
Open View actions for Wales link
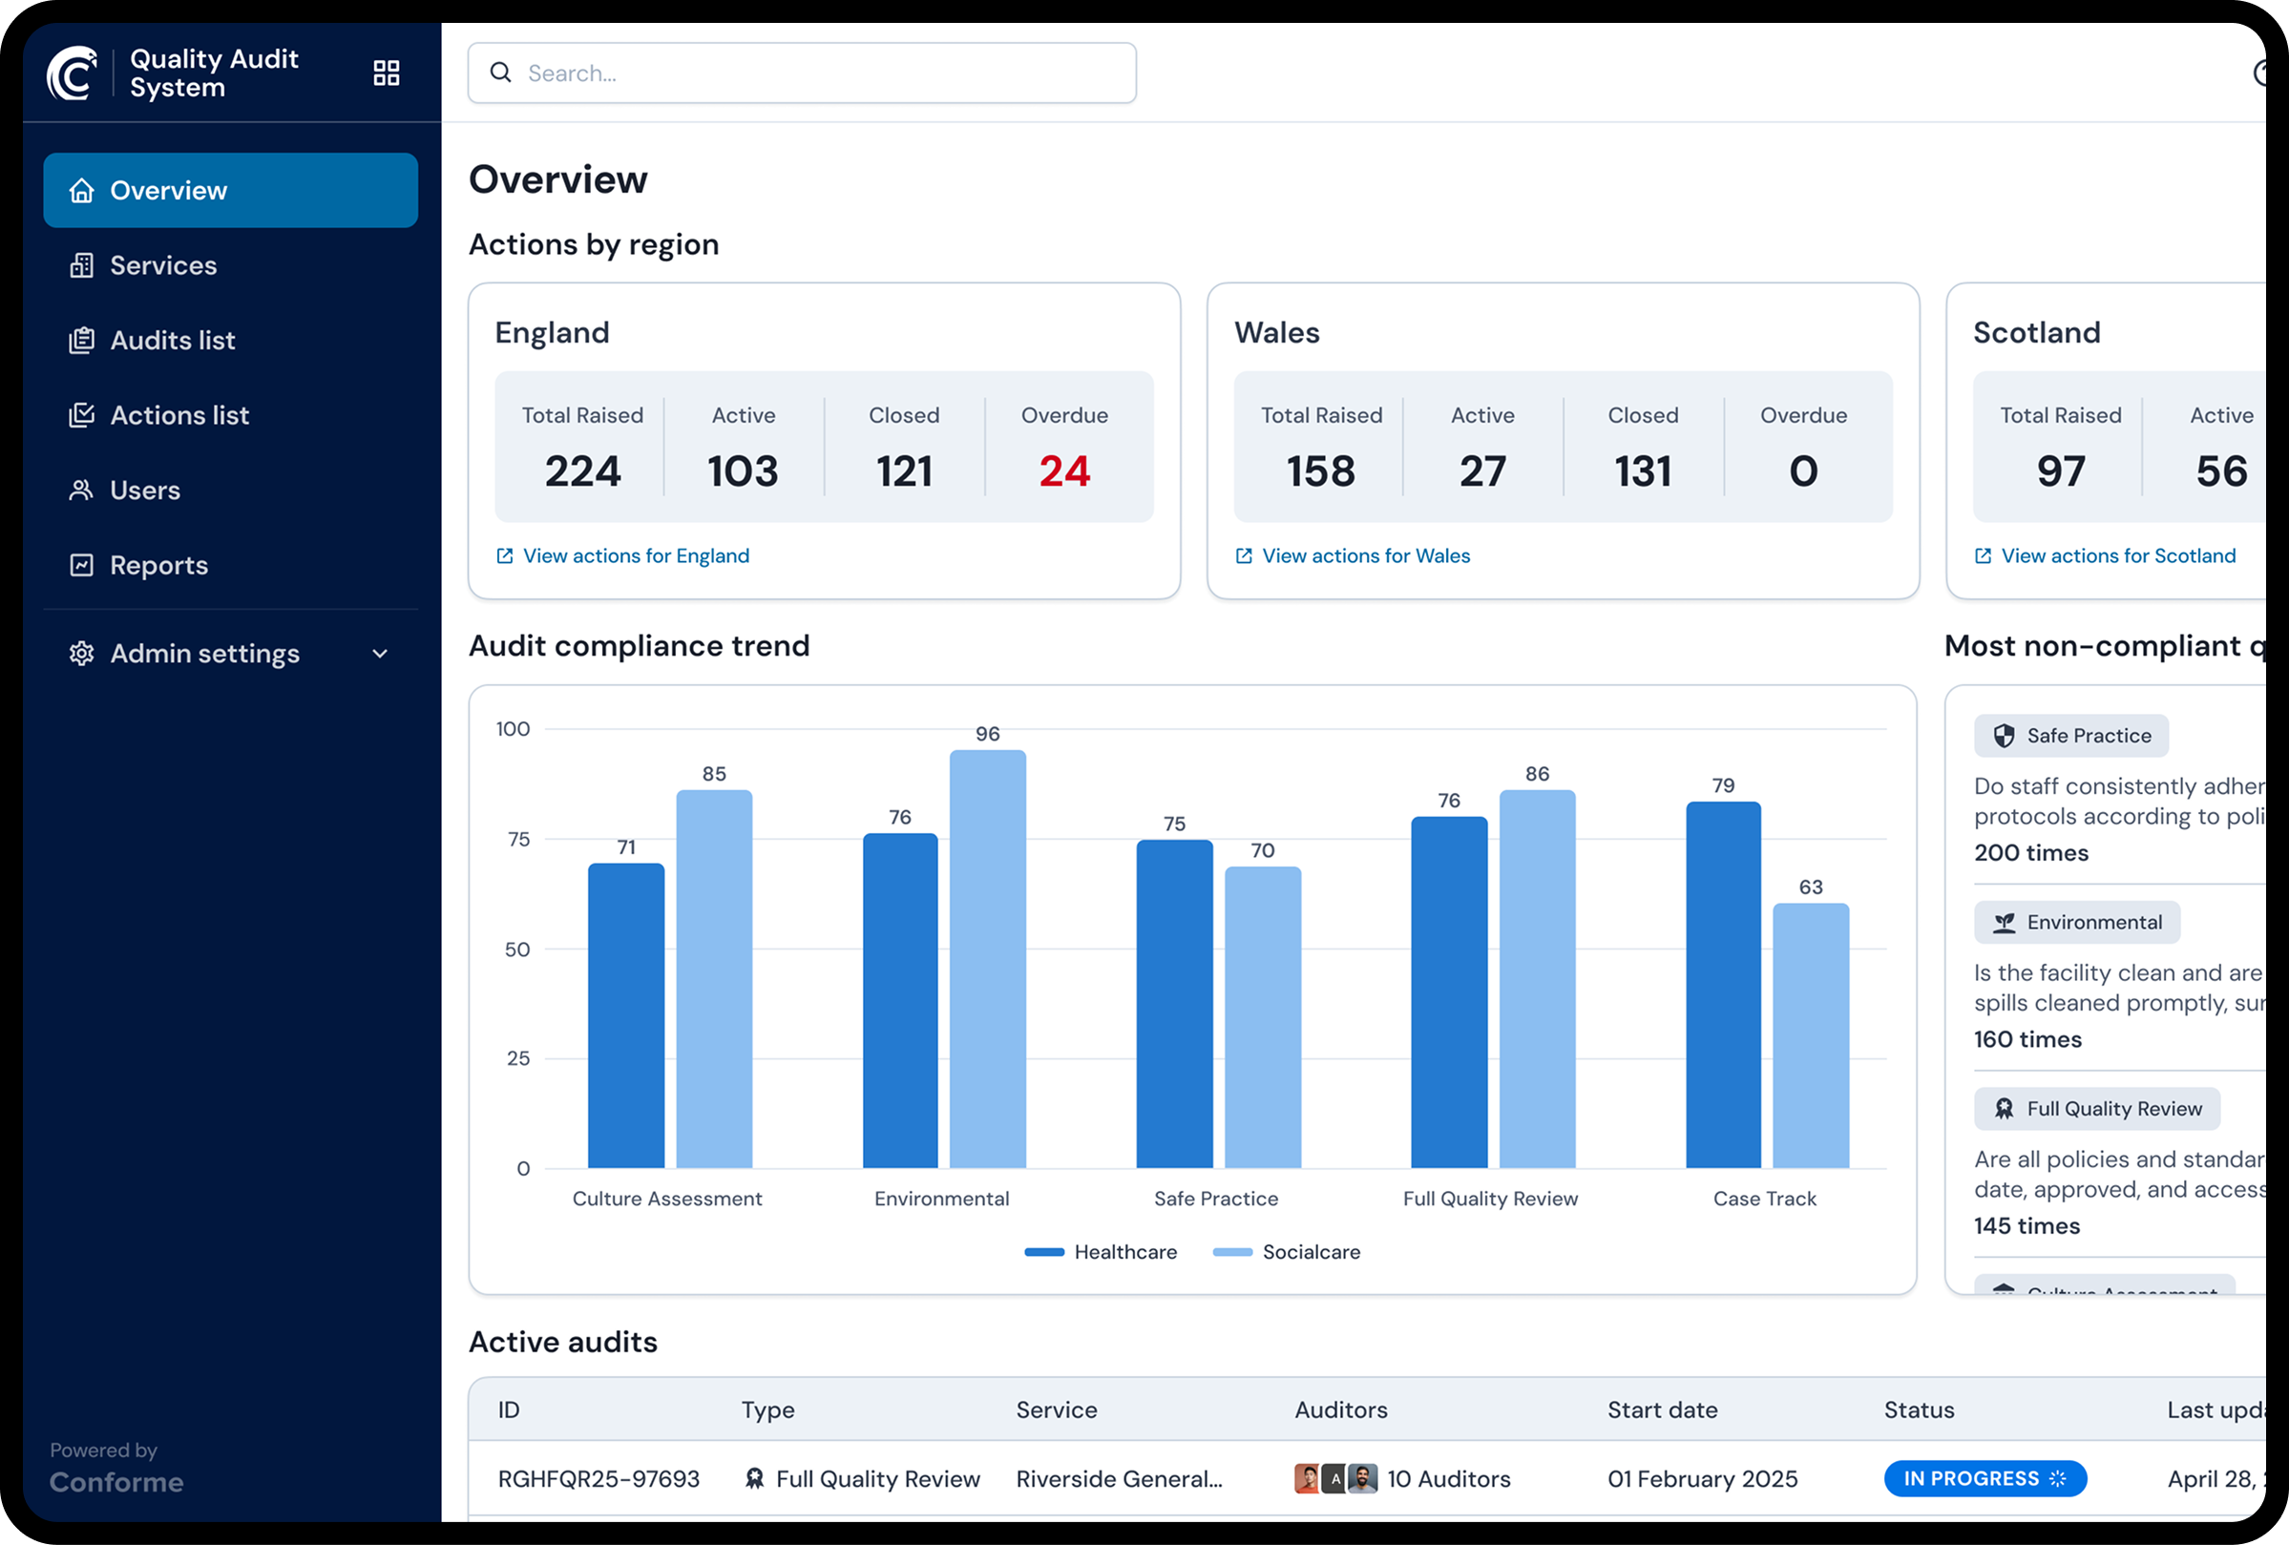coord(1365,556)
